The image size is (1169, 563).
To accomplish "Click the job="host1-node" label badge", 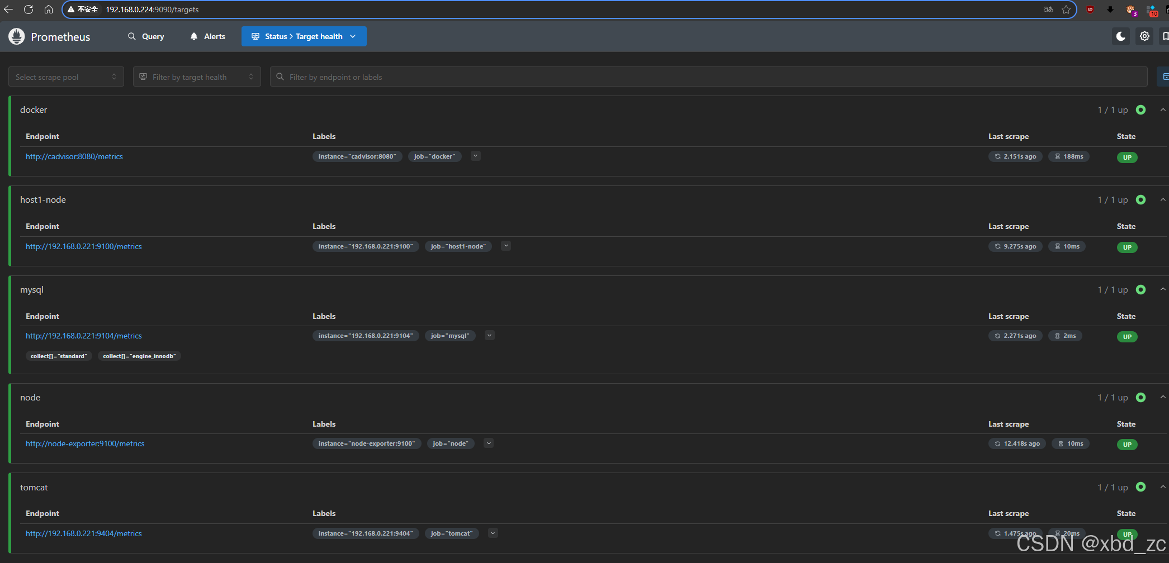I will pos(458,246).
